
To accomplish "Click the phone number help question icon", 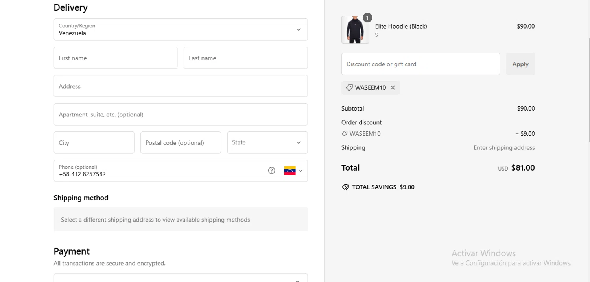I will pyautogui.click(x=271, y=171).
